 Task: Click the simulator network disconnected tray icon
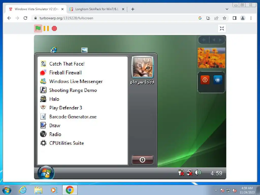(189, 173)
